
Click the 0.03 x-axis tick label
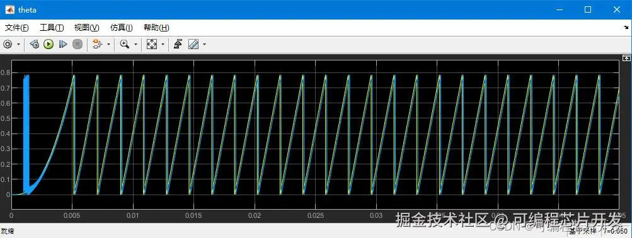pyautogui.click(x=376, y=216)
